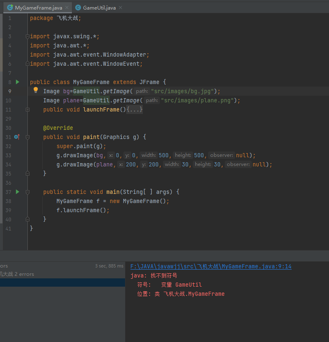Click the '3 sec, 885 ms' build duration text
This screenshot has width=329, height=342.
109,266
